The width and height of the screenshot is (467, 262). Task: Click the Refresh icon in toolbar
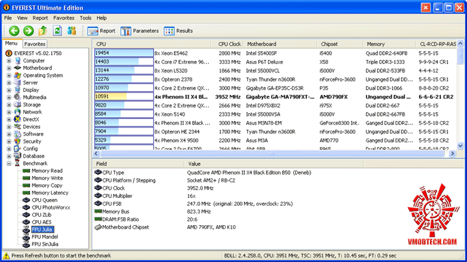tap(57, 30)
